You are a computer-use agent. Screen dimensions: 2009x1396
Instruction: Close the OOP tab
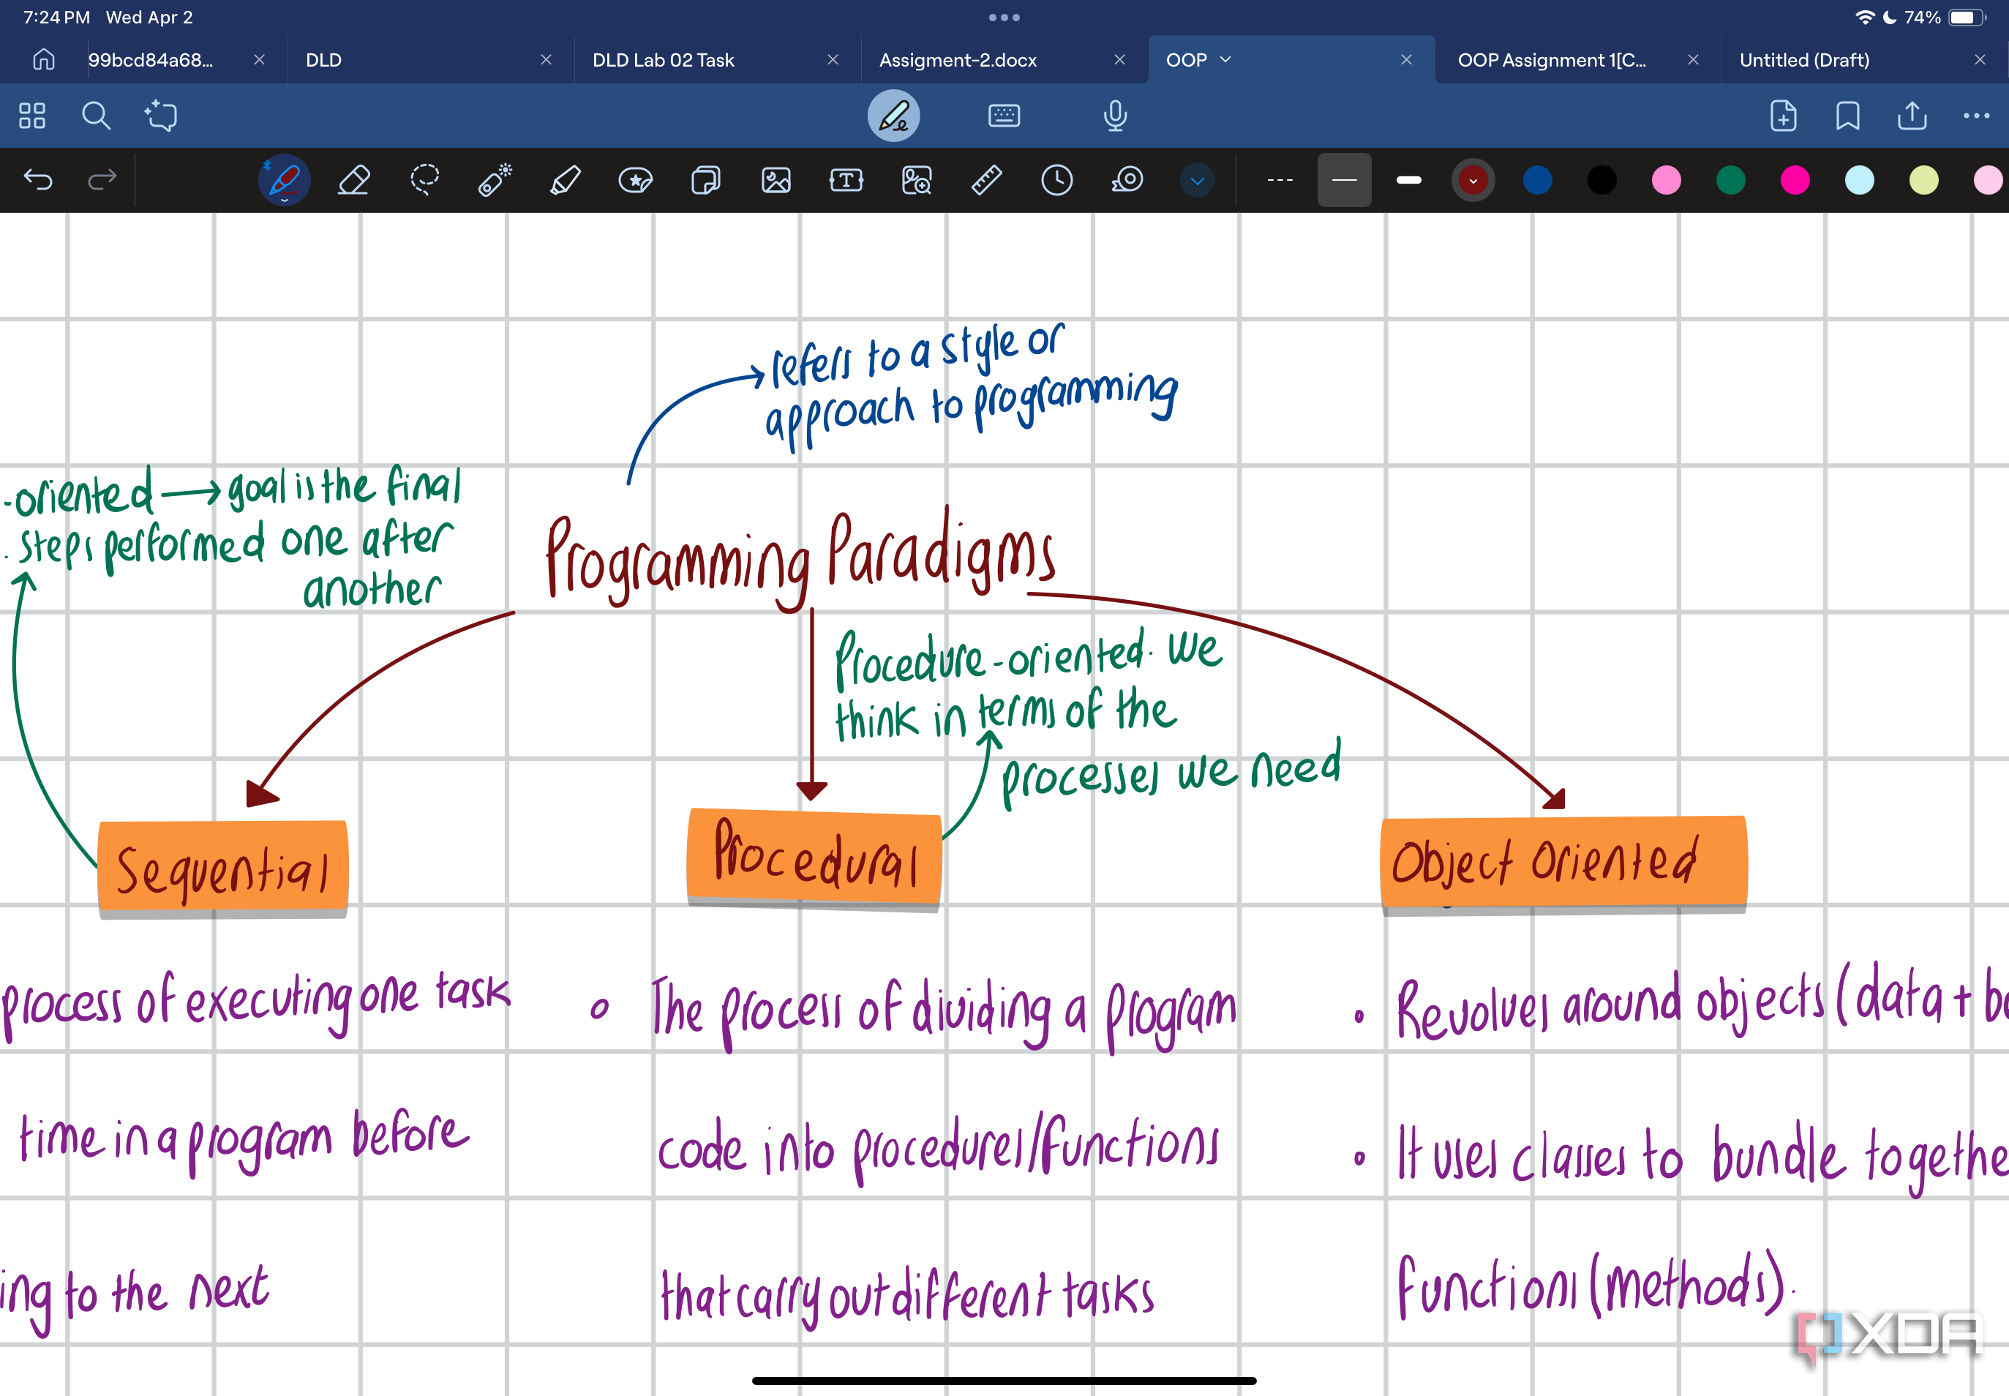(1406, 59)
